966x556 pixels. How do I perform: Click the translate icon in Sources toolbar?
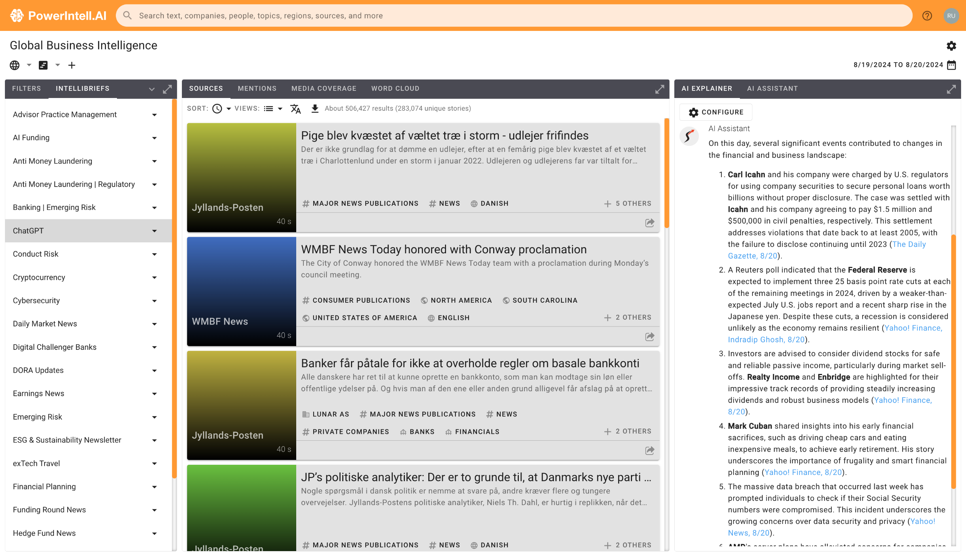point(295,109)
